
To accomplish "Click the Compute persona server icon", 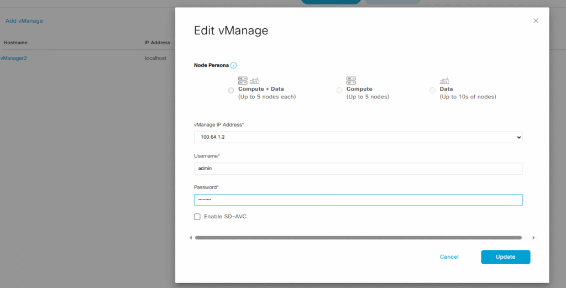I will 351,81.
